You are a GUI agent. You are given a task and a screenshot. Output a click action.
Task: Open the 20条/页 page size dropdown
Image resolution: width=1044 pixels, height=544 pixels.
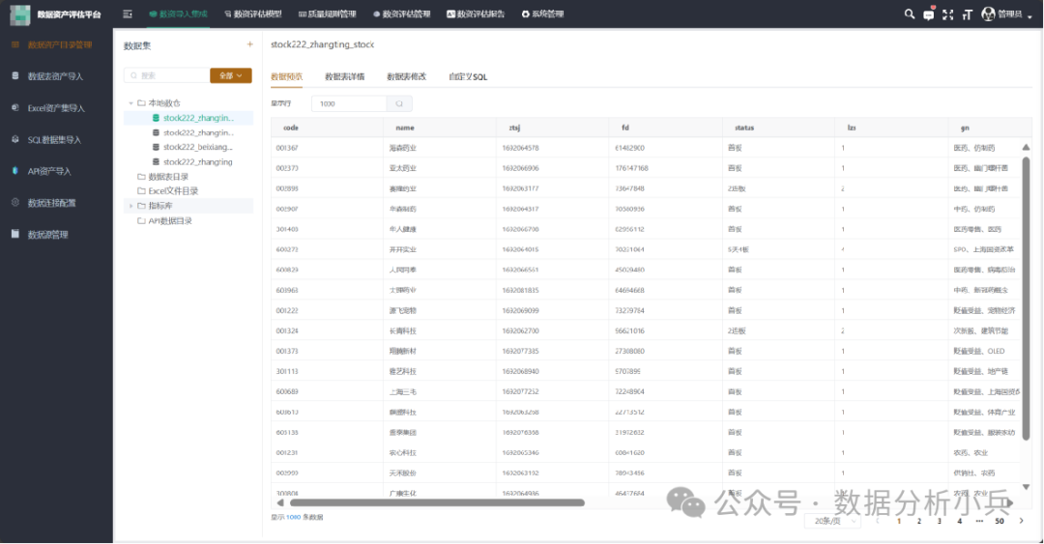[832, 522]
